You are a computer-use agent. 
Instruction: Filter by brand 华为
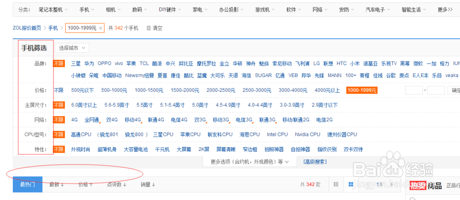(89, 63)
